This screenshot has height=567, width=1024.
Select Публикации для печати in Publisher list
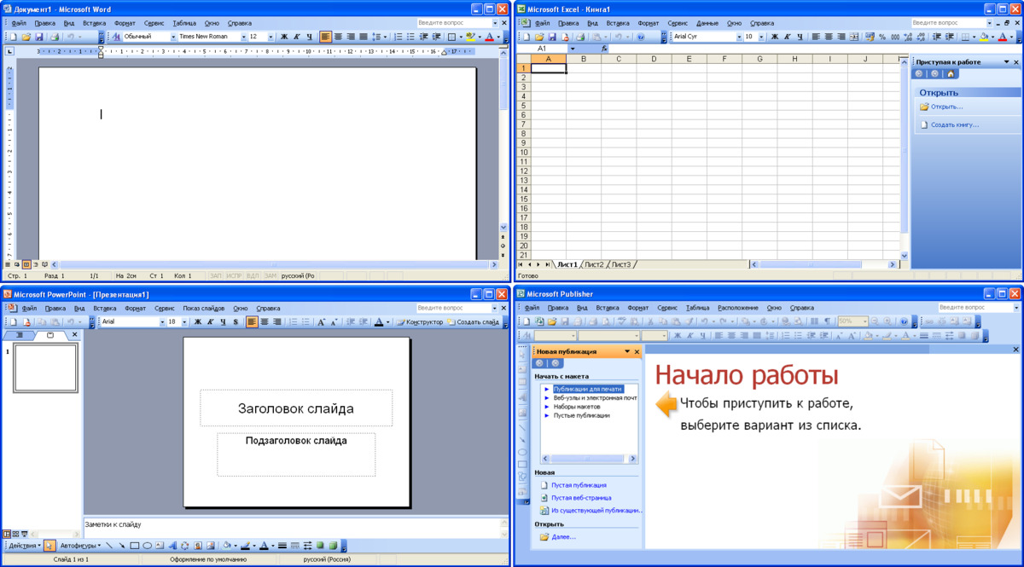[x=588, y=389]
